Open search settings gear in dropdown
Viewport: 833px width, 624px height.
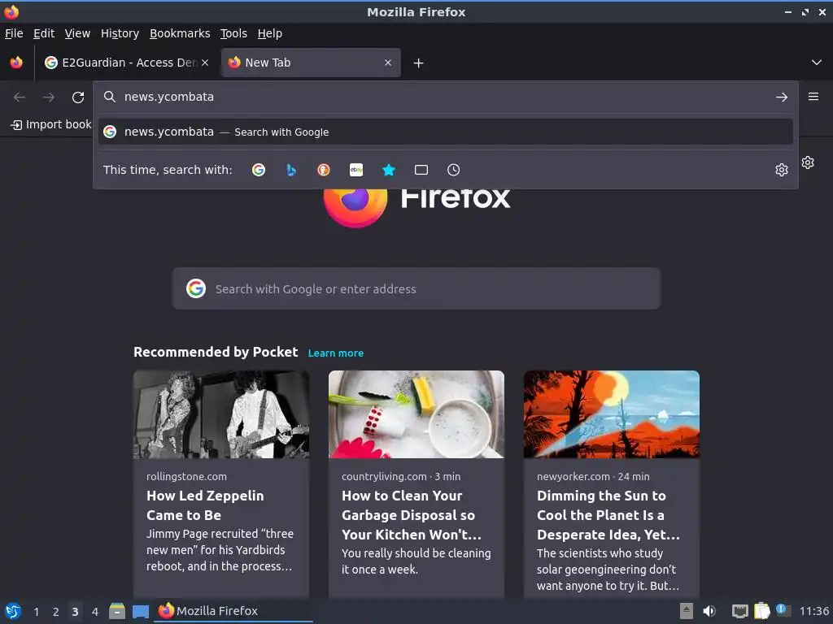click(782, 170)
